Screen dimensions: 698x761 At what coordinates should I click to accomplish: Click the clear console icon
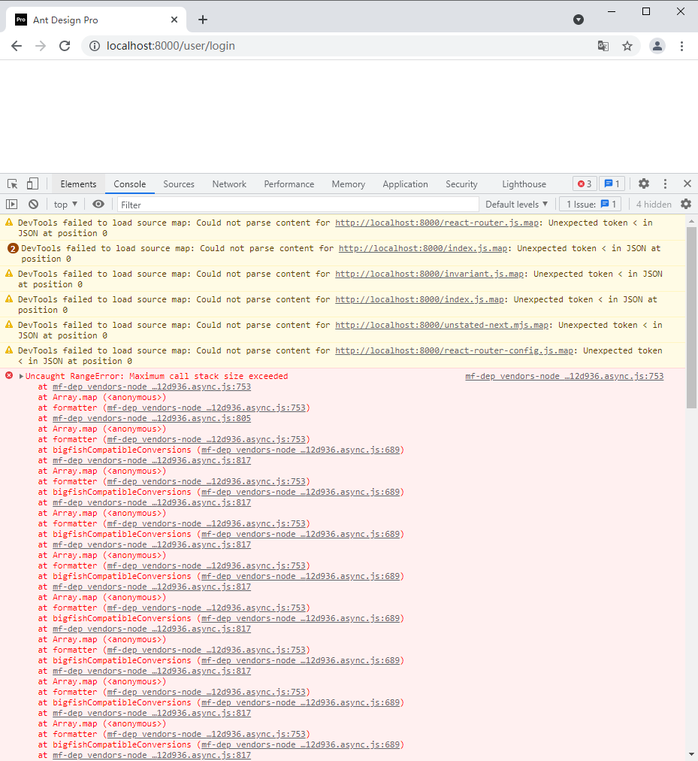tap(33, 204)
